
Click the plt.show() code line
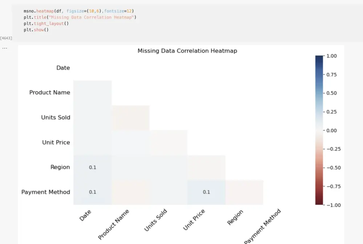[36, 29]
